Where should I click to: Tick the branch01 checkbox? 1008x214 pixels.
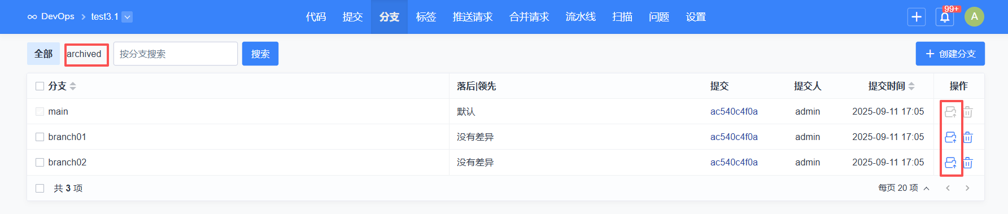click(40, 137)
